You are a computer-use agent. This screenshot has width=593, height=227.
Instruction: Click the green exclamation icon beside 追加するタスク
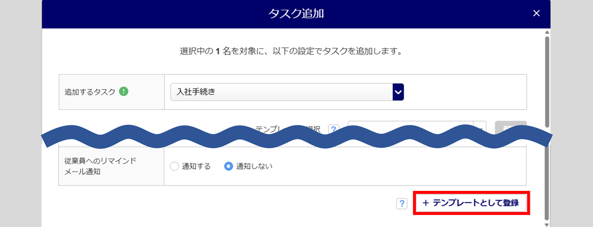tap(123, 92)
